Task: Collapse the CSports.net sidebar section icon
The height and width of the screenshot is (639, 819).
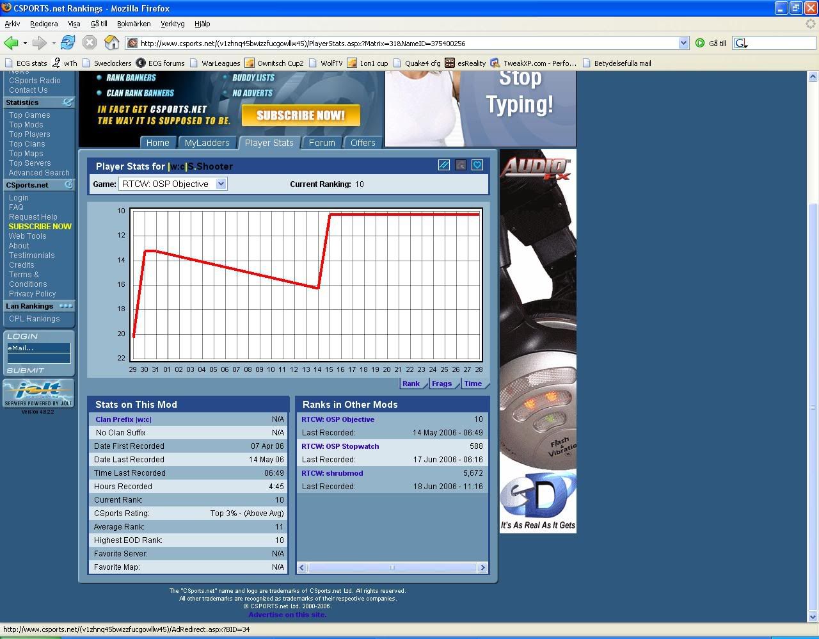Action: pyautogui.click(x=68, y=185)
